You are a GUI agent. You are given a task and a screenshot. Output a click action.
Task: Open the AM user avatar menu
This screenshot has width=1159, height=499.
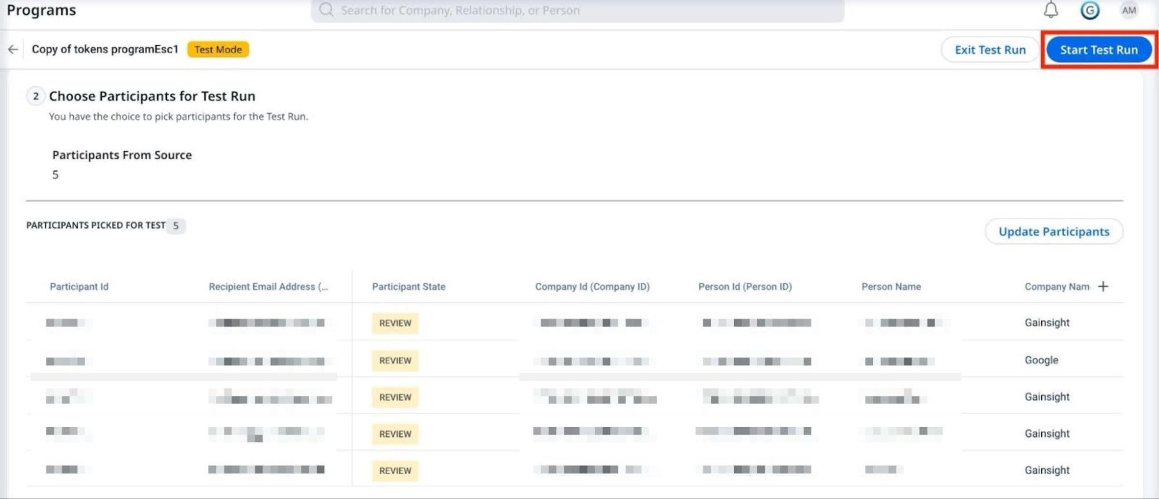(1128, 10)
